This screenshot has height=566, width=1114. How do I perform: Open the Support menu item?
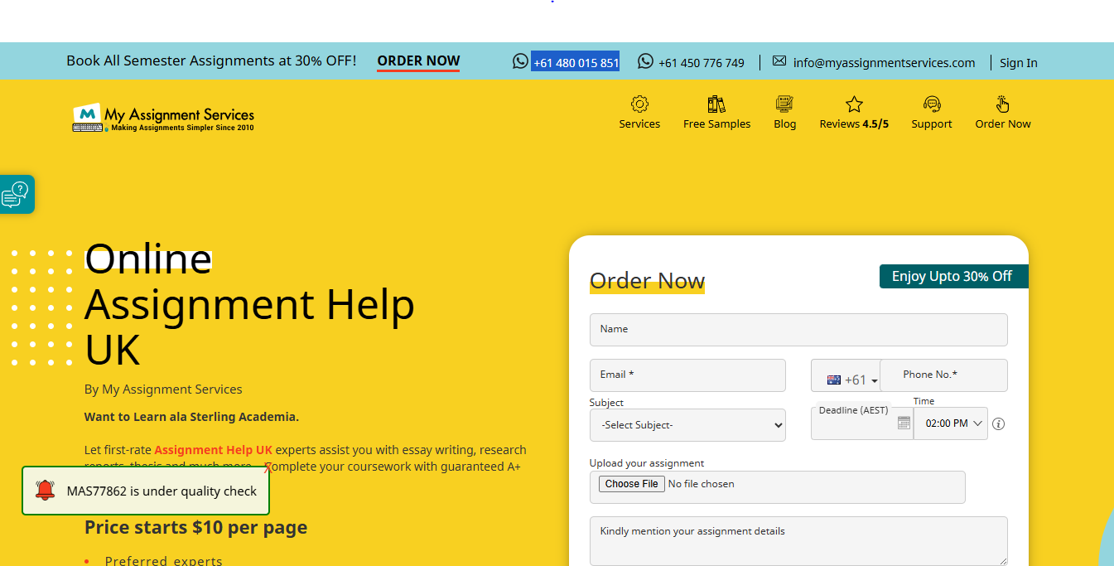pyautogui.click(x=932, y=123)
